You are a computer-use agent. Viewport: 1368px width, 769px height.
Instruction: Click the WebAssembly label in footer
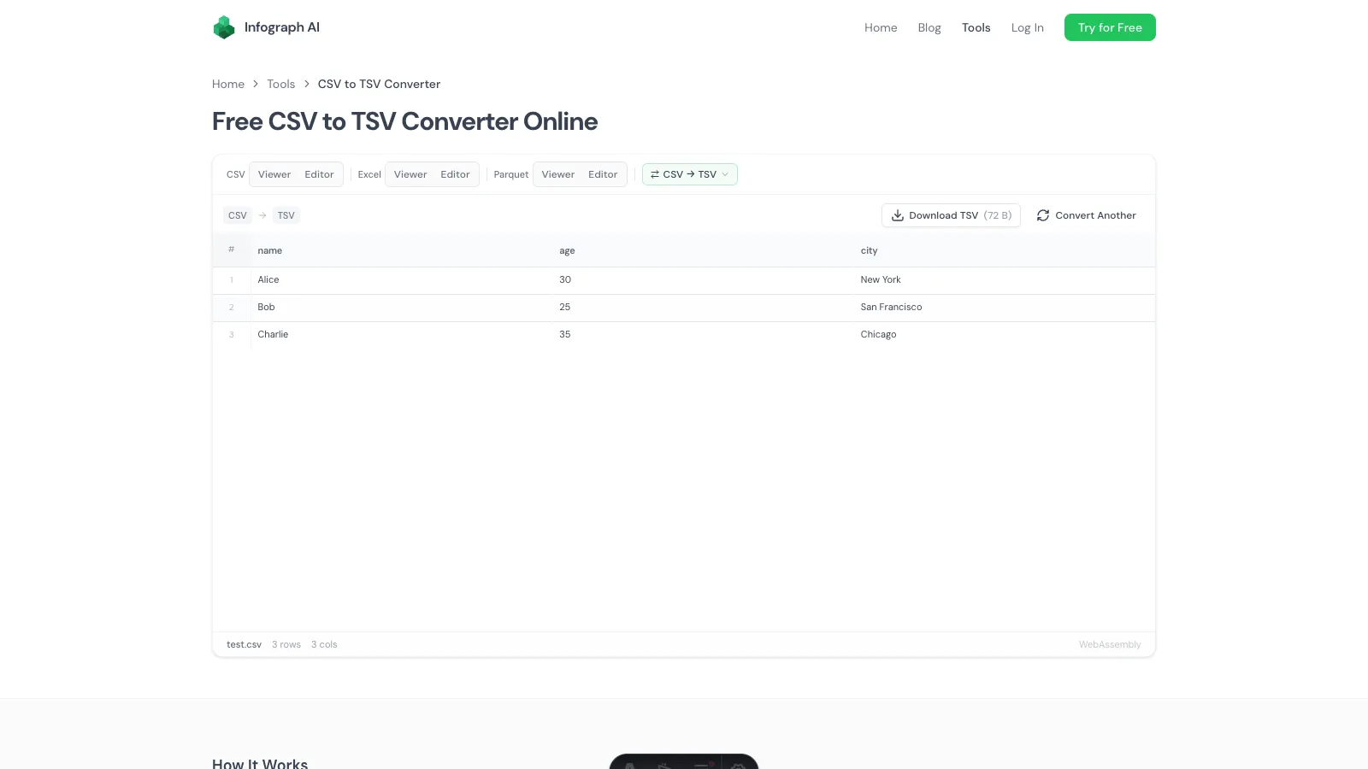tap(1110, 644)
